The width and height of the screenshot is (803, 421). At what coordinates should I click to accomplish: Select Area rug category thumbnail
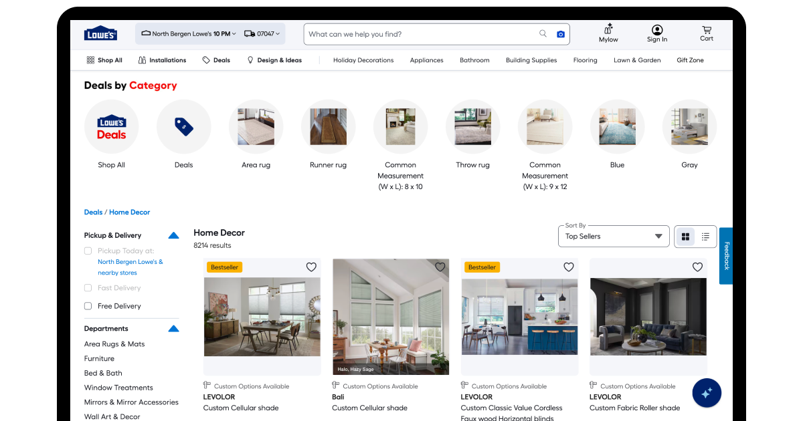pyautogui.click(x=256, y=127)
